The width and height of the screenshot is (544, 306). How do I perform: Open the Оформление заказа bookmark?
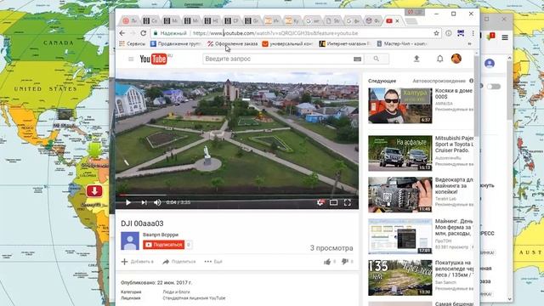232,43
